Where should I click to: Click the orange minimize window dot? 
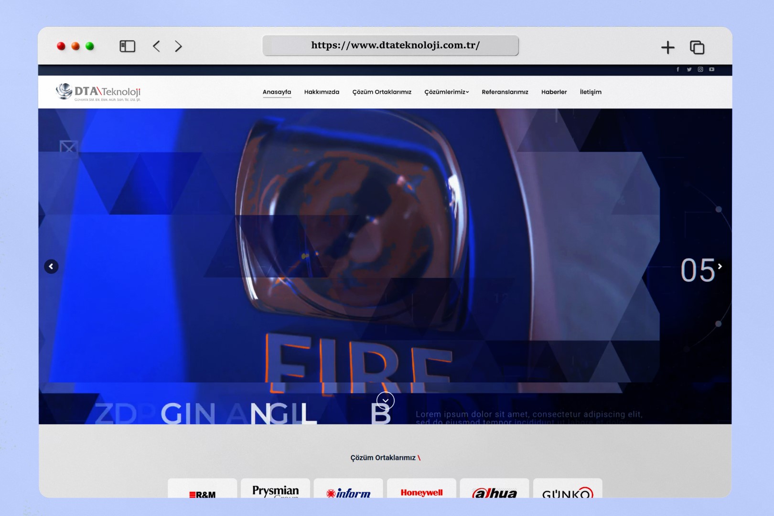point(75,46)
